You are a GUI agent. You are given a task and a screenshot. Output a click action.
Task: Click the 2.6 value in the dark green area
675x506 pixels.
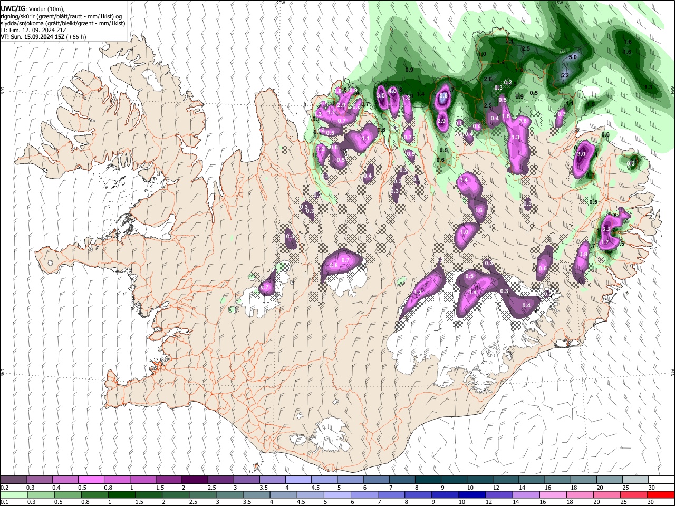(x=488, y=80)
